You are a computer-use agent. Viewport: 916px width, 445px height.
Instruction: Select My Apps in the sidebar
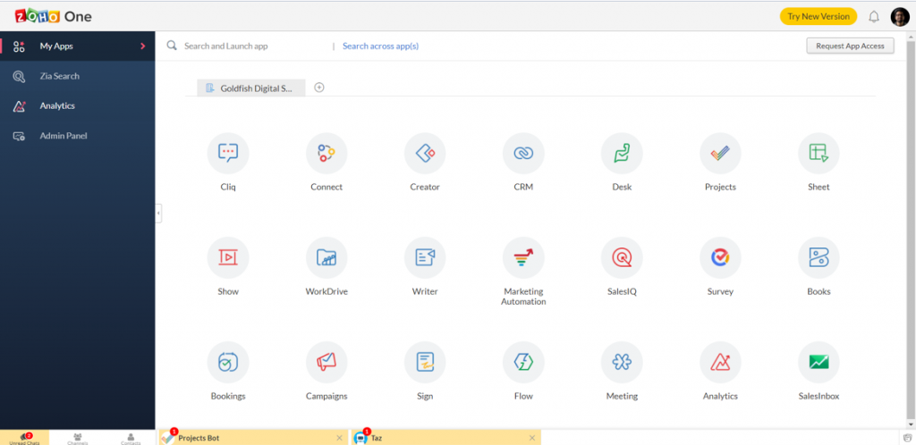tap(77, 46)
